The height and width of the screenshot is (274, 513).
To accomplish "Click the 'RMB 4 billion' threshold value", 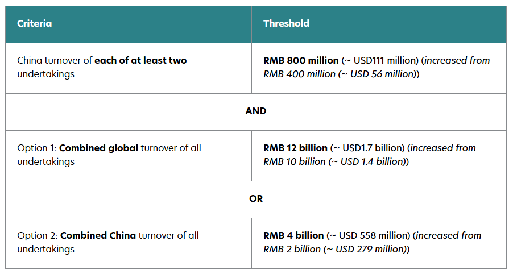I will [x=293, y=236].
